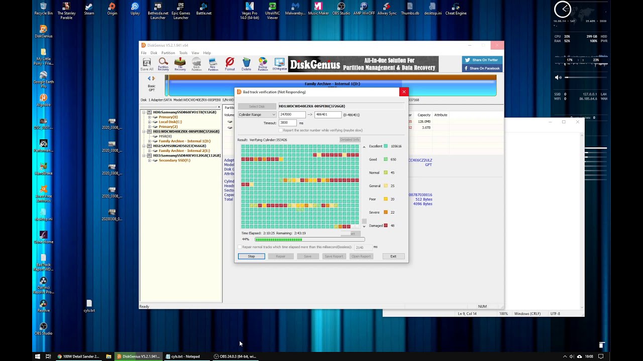
Task: Expand the HD0:SamsungSSD860EVO1TB tree node
Action: [144, 112]
